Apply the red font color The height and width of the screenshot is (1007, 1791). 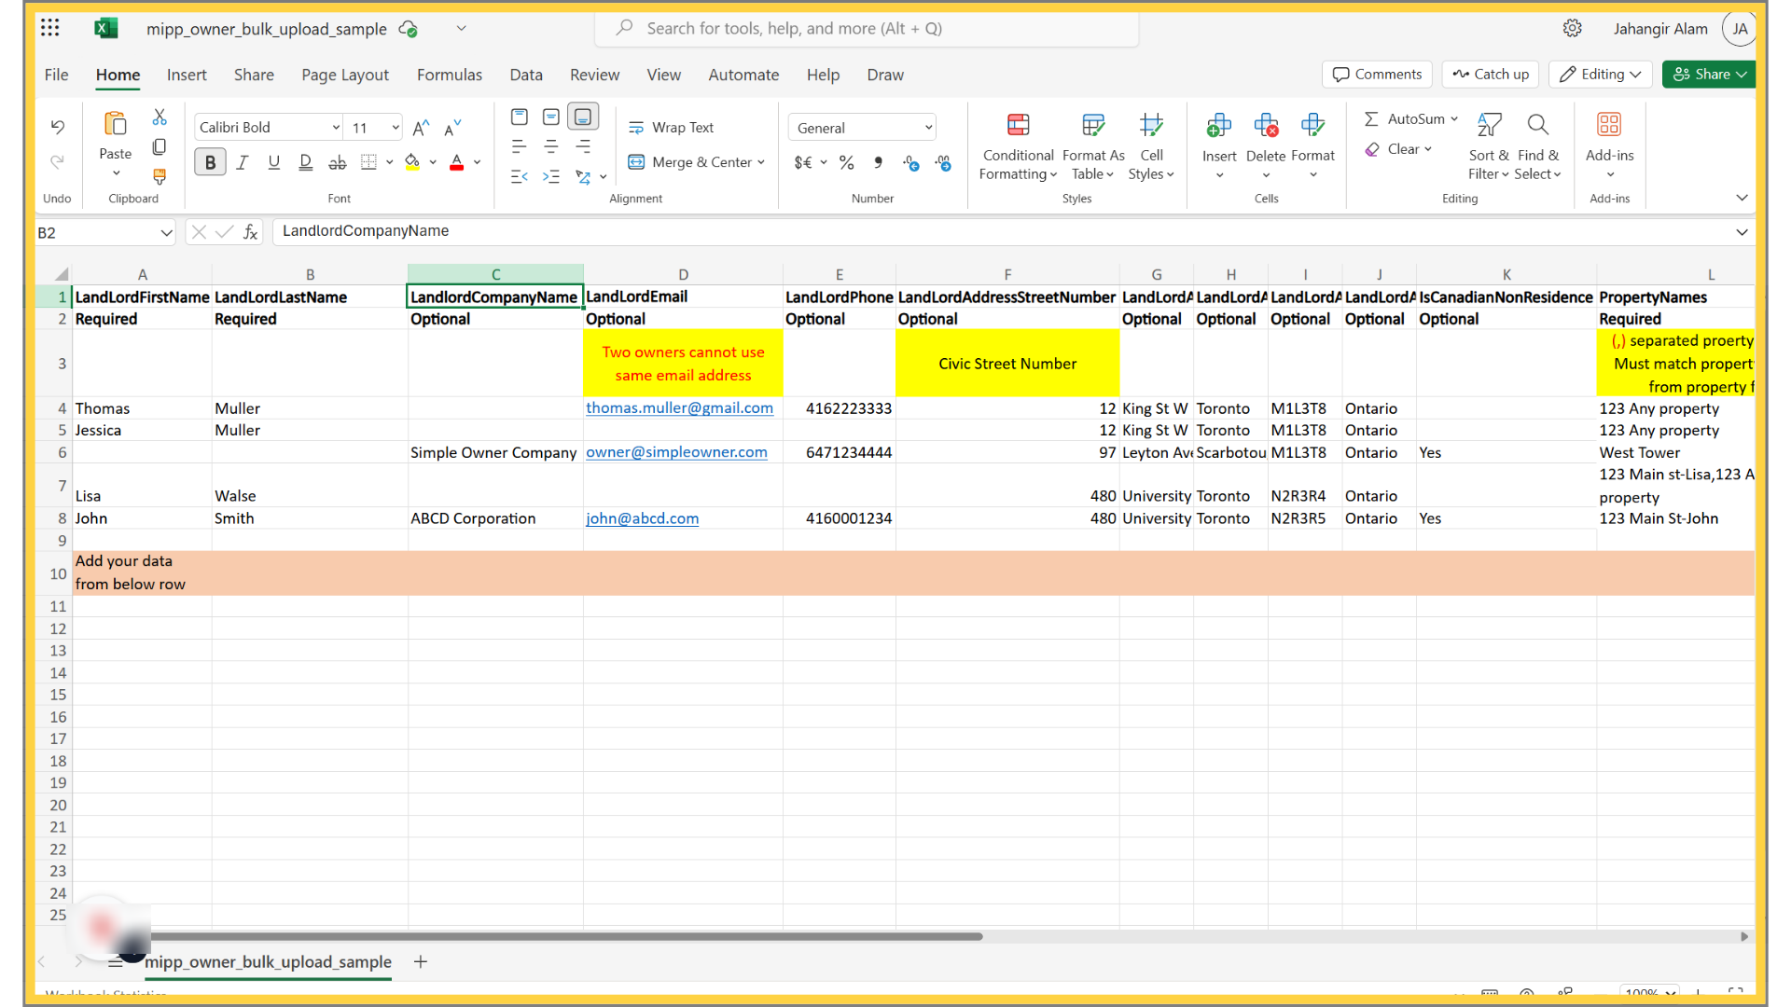point(457,163)
